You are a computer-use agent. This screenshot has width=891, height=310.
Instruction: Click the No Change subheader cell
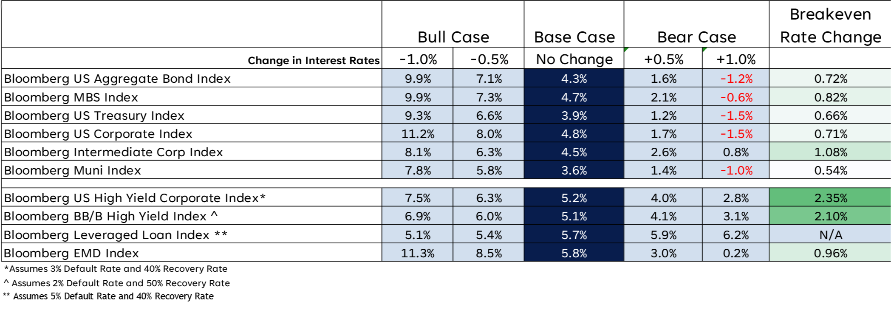pos(574,59)
